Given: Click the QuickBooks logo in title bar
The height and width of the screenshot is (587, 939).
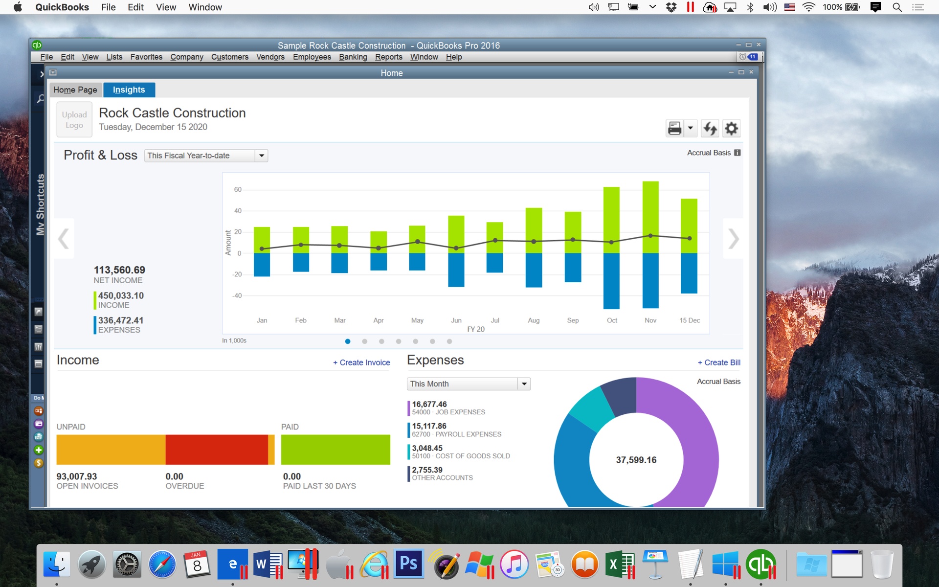Looking at the screenshot, I should click(x=37, y=45).
